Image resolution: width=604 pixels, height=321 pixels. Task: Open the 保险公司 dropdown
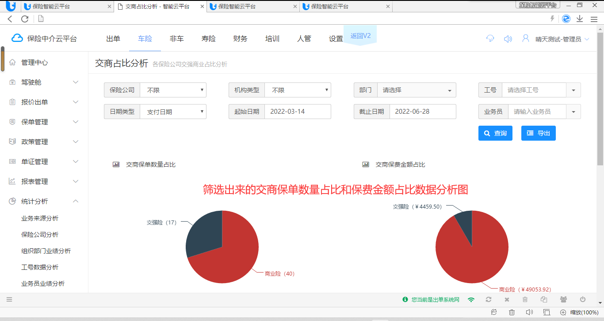173,90
